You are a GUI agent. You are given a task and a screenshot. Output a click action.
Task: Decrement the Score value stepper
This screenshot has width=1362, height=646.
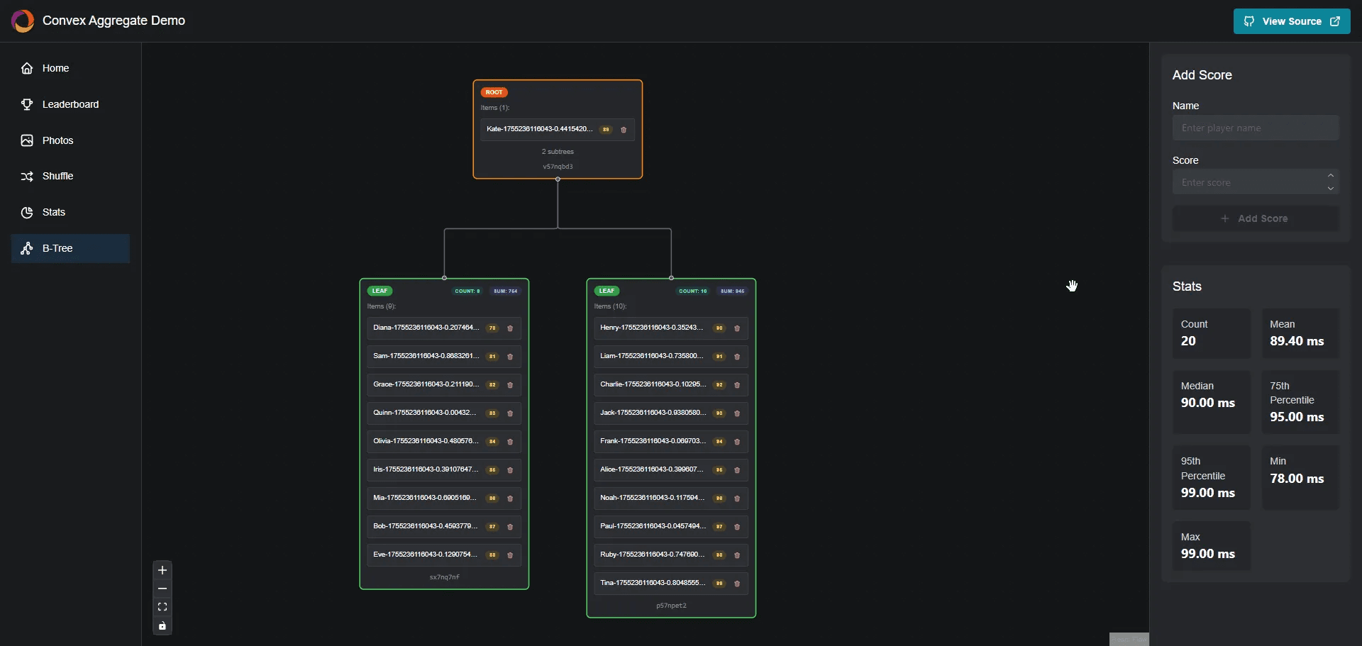coord(1331,189)
